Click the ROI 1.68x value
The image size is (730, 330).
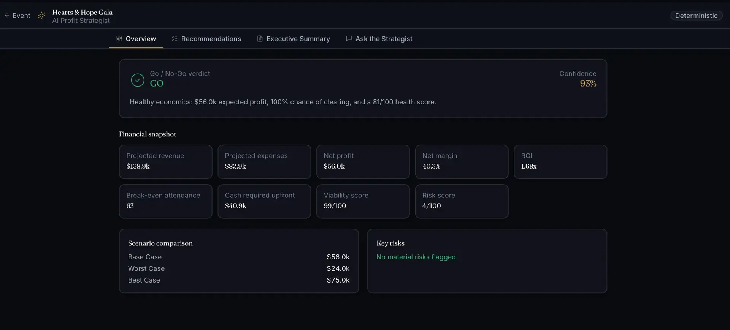point(528,166)
